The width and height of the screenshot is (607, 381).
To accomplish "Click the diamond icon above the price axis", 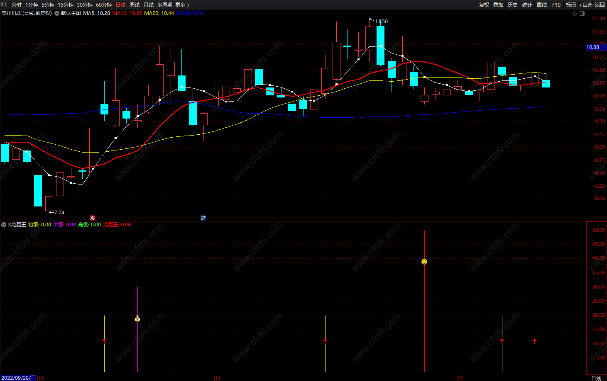I will pos(575,13).
